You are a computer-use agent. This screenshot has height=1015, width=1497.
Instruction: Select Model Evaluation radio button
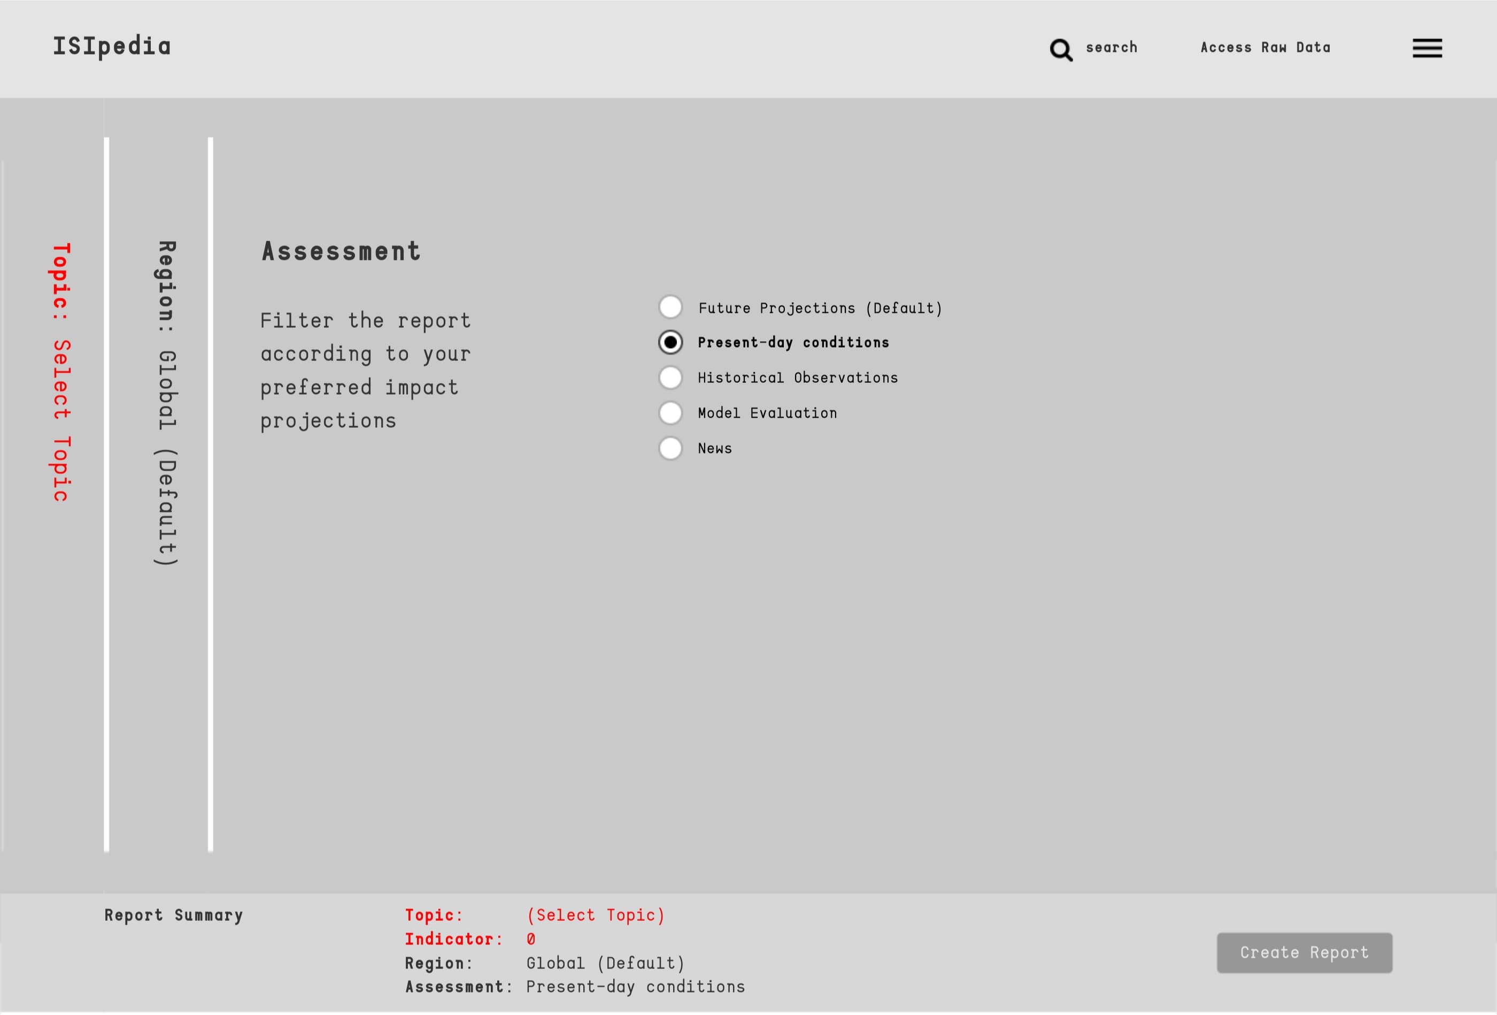click(x=670, y=413)
